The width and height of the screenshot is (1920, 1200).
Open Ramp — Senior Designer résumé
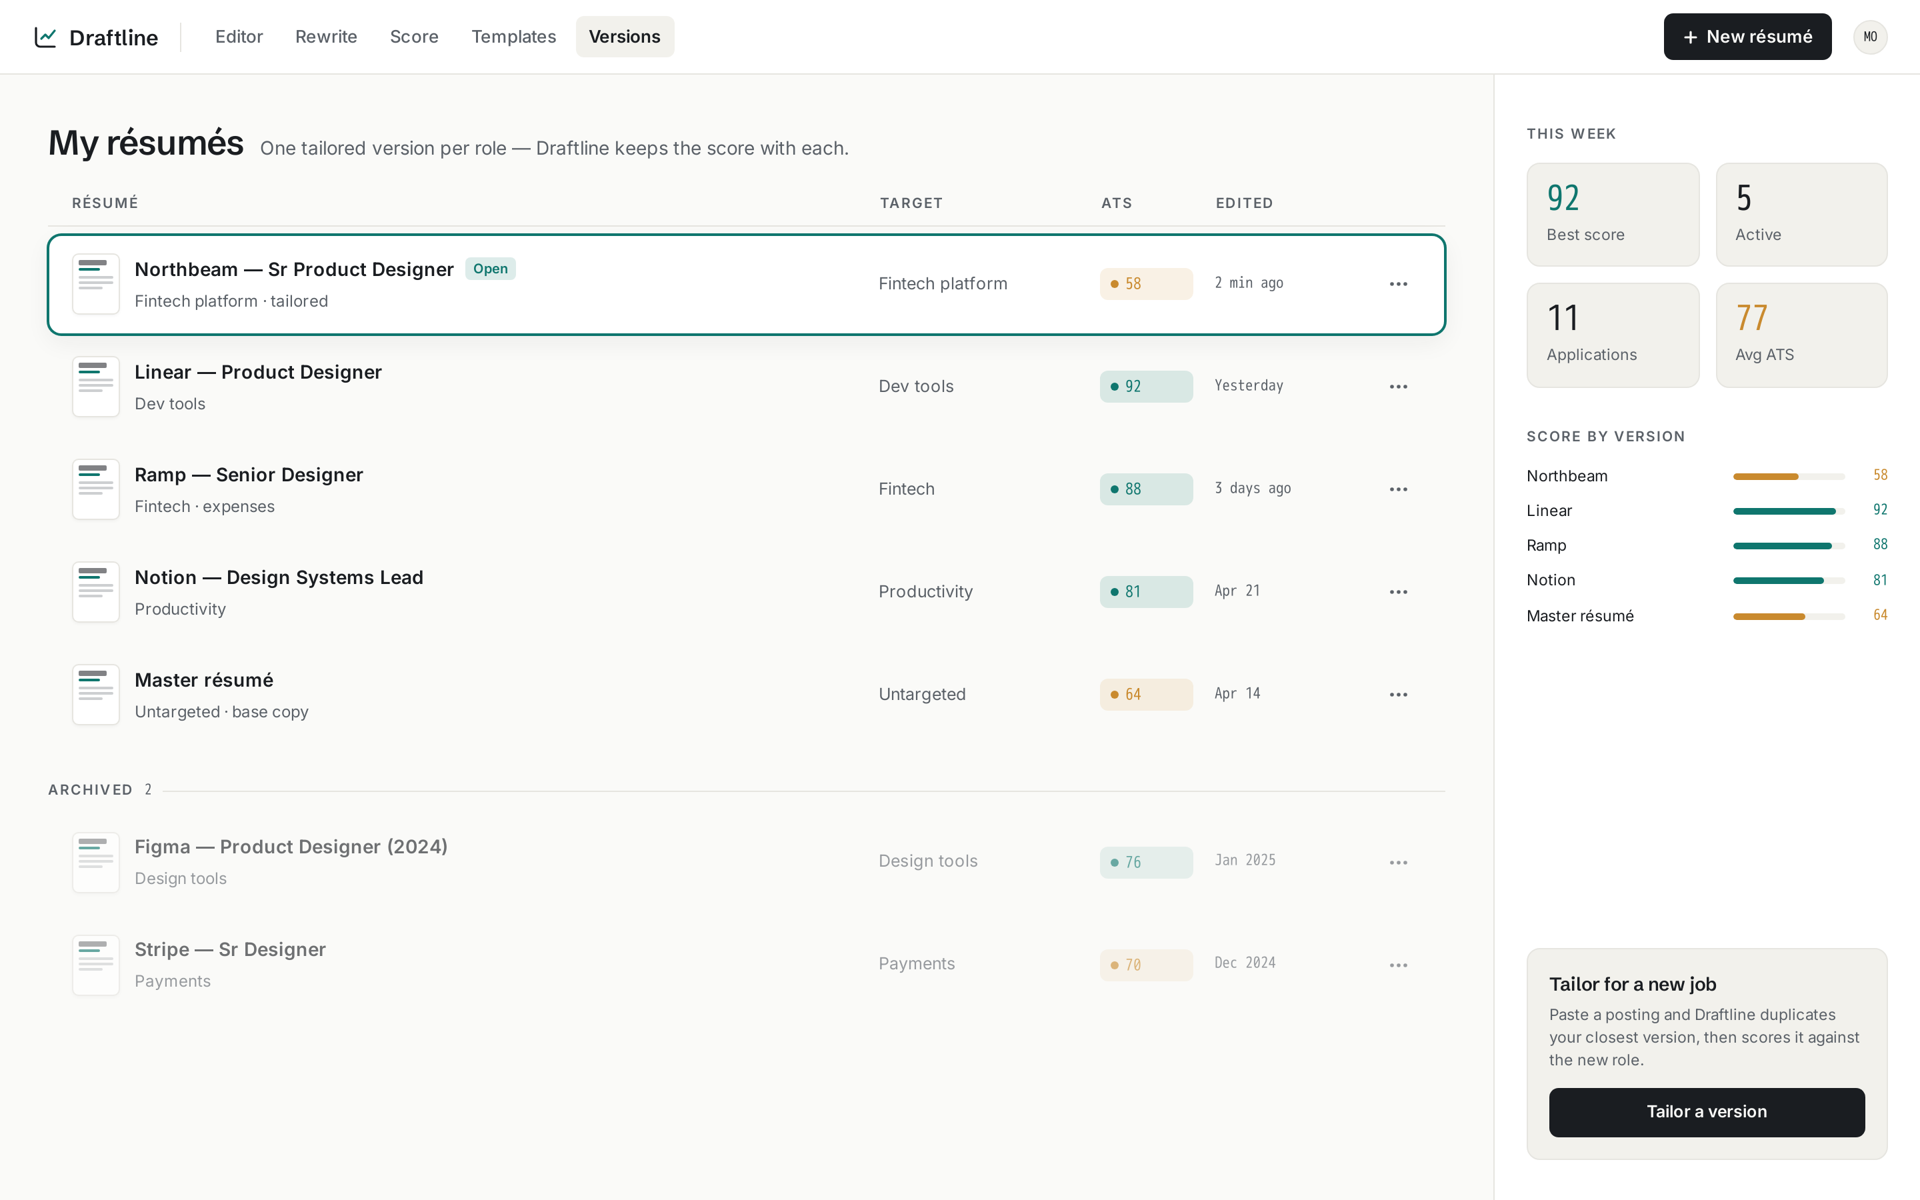point(248,475)
